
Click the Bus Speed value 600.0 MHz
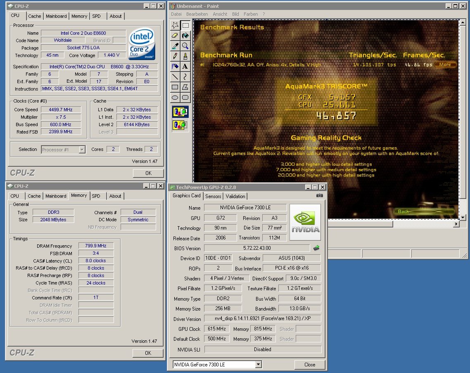tap(61, 124)
